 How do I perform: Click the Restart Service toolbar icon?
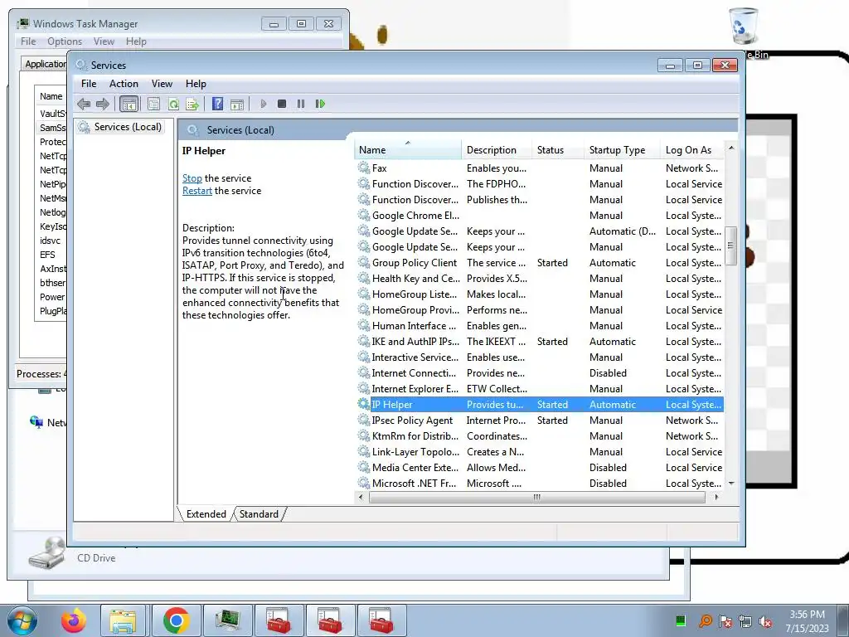[x=320, y=104]
